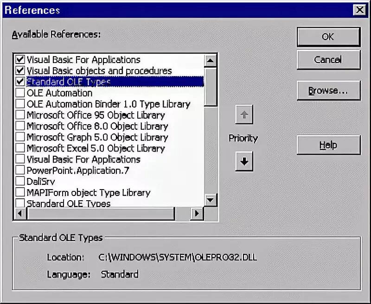The image size is (371, 304).
Task: Click the priority down arrow button
Action: click(244, 161)
